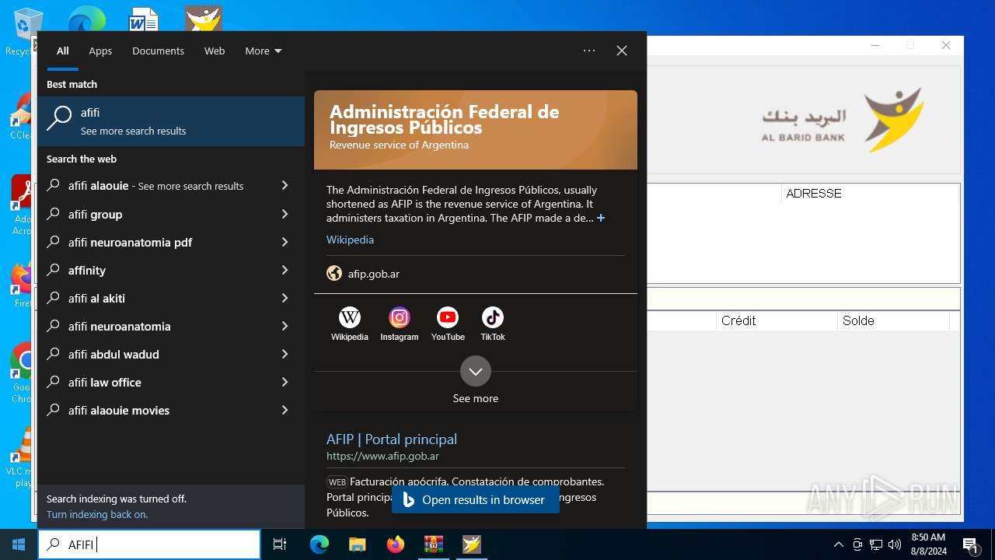This screenshot has width=995, height=560.
Task: Select the afifi neuroanatomia suggestion
Action: click(x=171, y=326)
